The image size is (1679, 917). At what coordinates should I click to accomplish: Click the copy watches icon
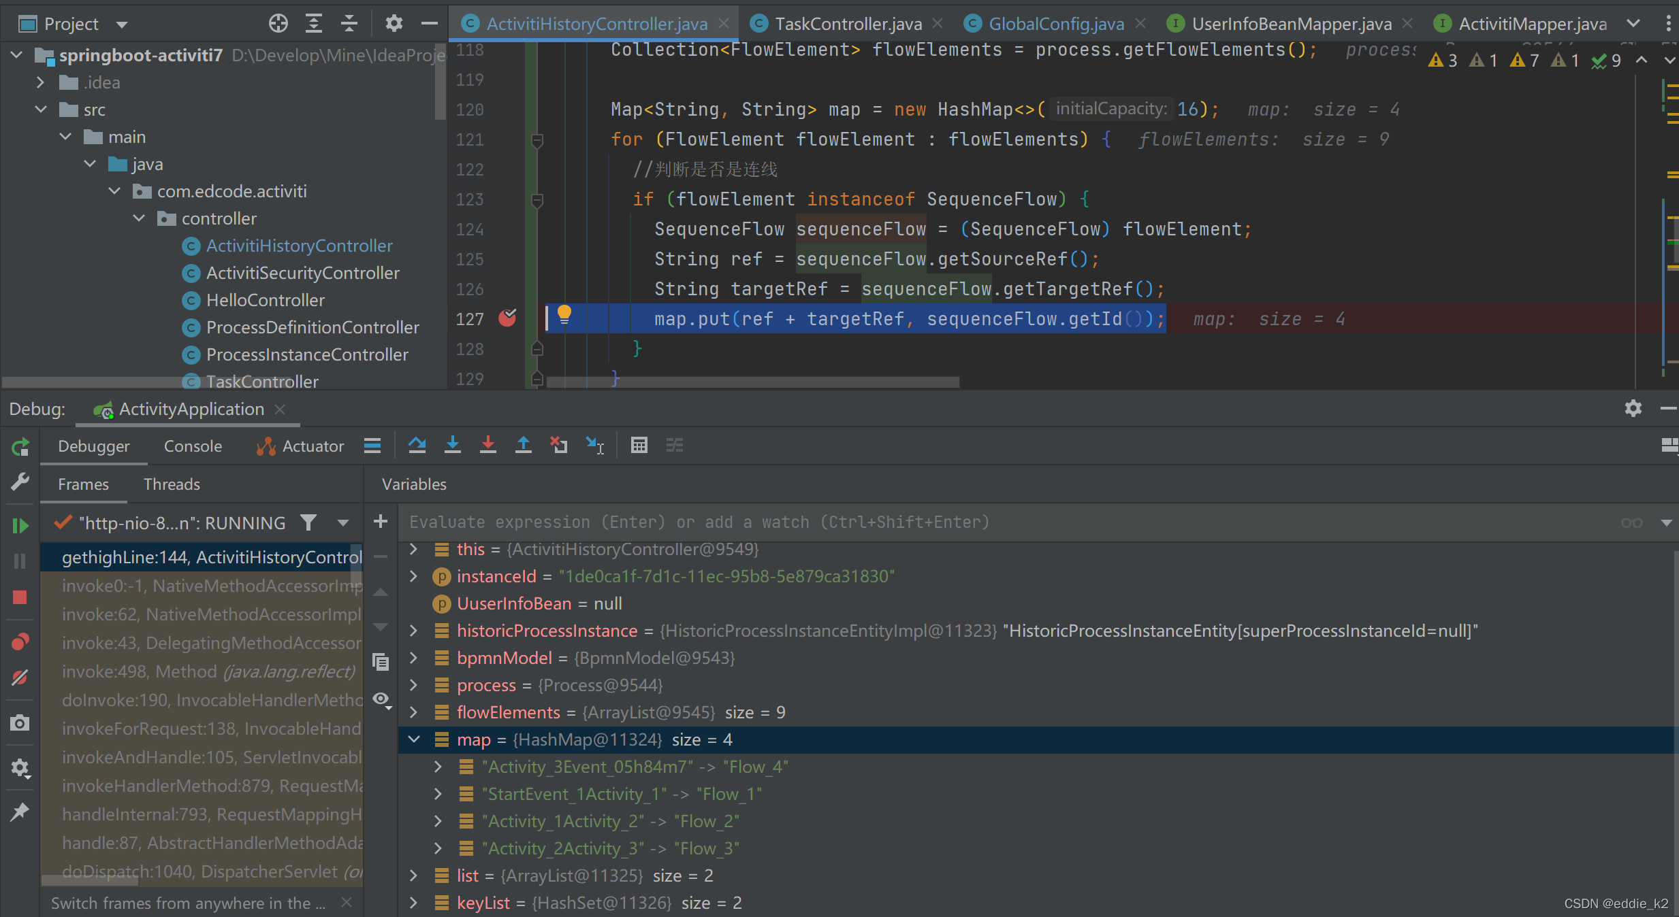coord(381,662)
